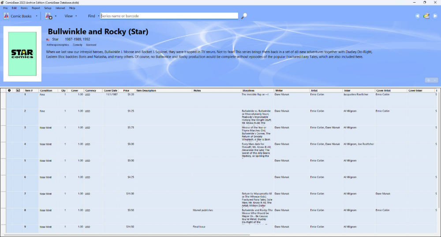The image size is (441, 237).
Task: Go to the next title with right arrow
Action: [x=435, y=16]
